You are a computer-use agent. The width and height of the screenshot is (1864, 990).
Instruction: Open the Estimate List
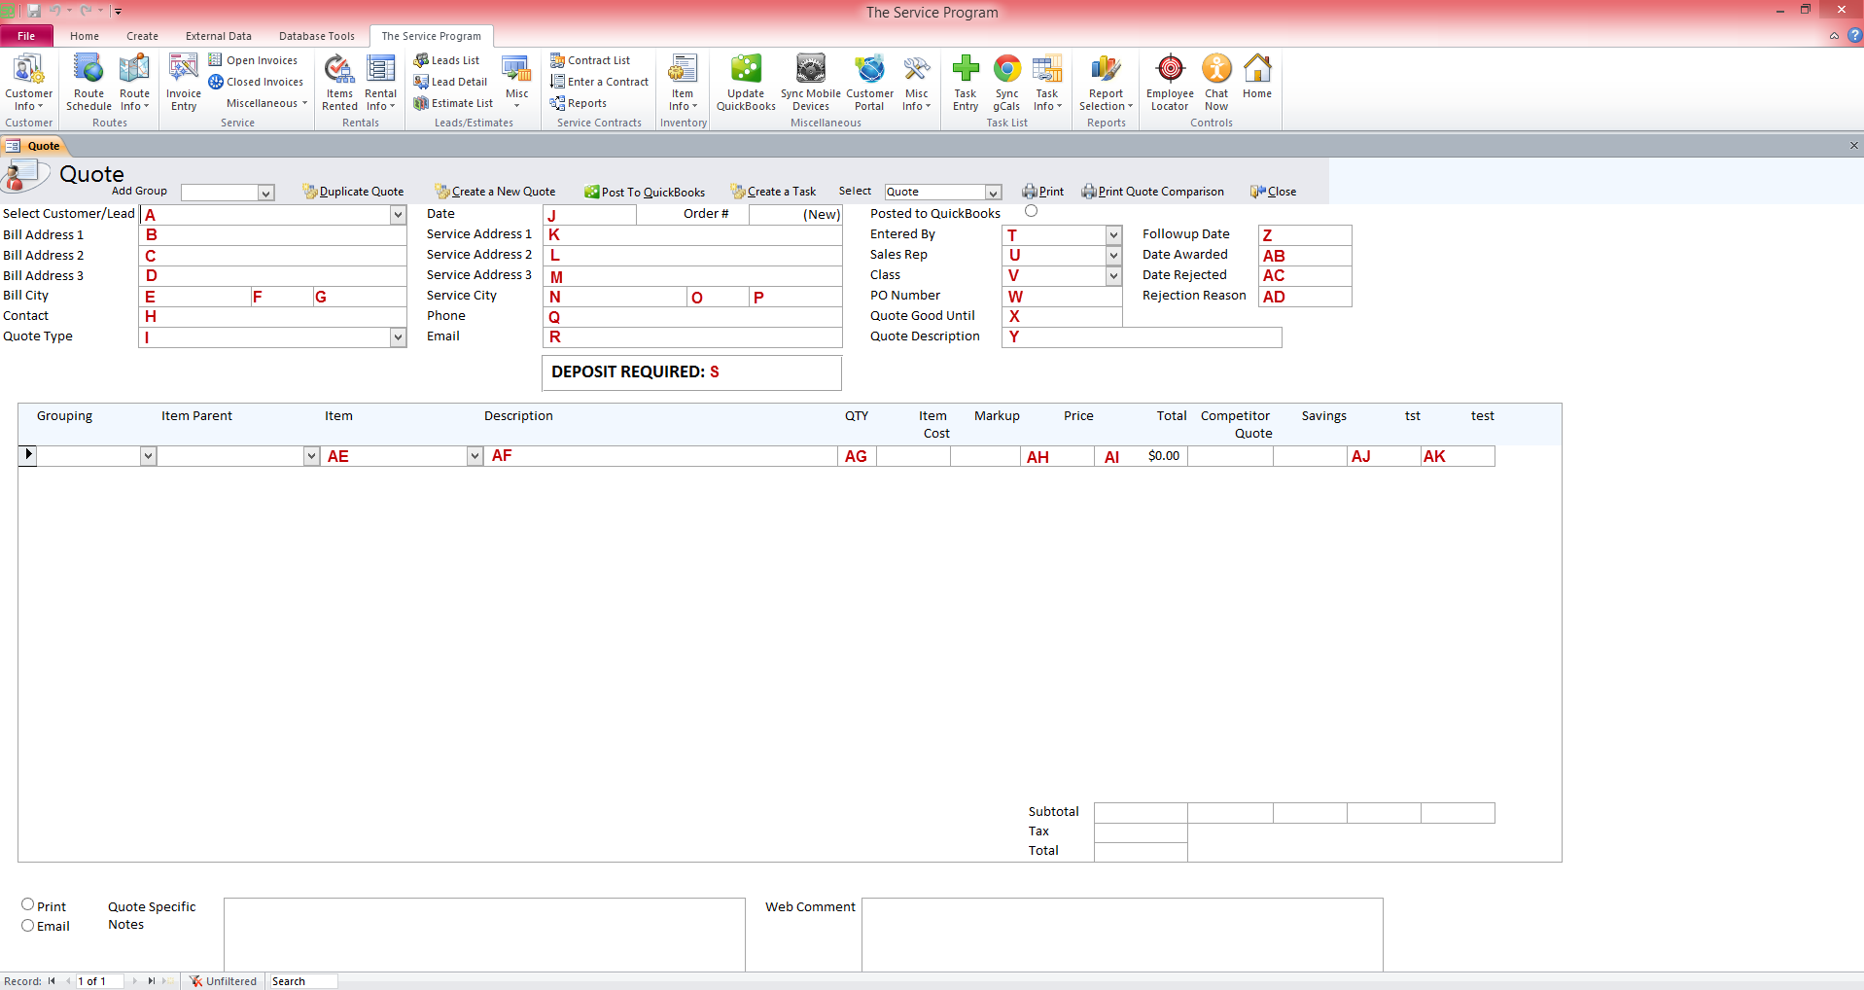pos(453,103)
